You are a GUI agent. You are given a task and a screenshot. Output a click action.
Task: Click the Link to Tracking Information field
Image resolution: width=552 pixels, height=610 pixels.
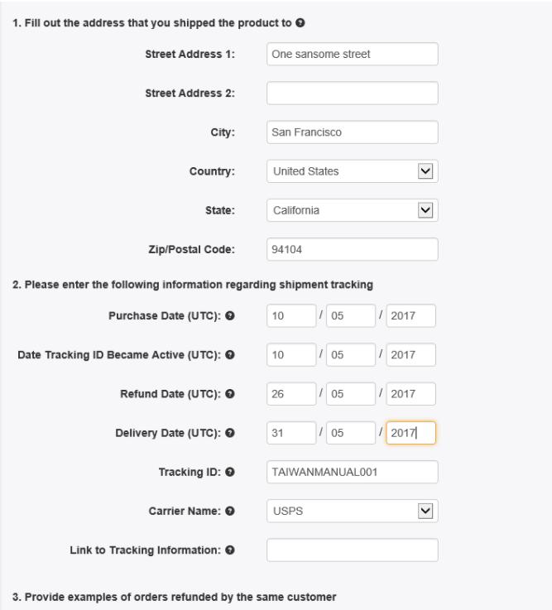pyautogui.click(x=352, y=550)
